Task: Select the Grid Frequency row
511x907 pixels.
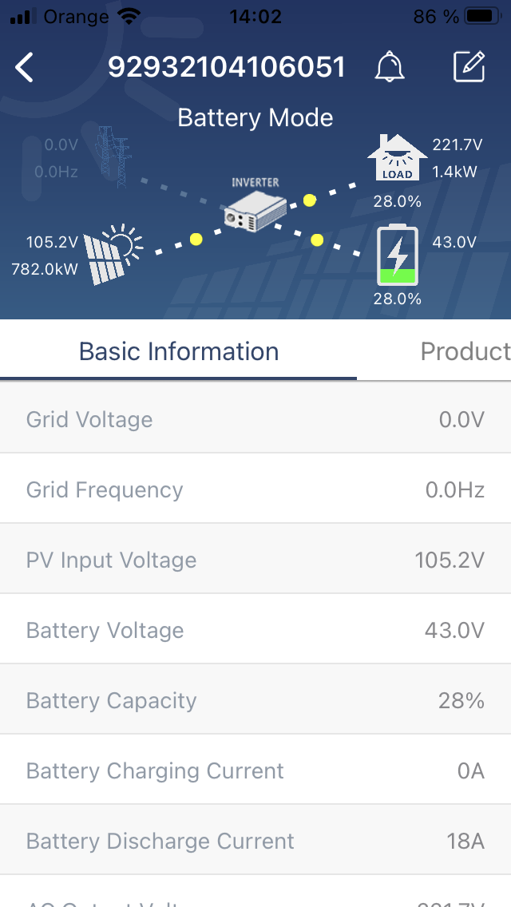Action: (x=255, y=489)
